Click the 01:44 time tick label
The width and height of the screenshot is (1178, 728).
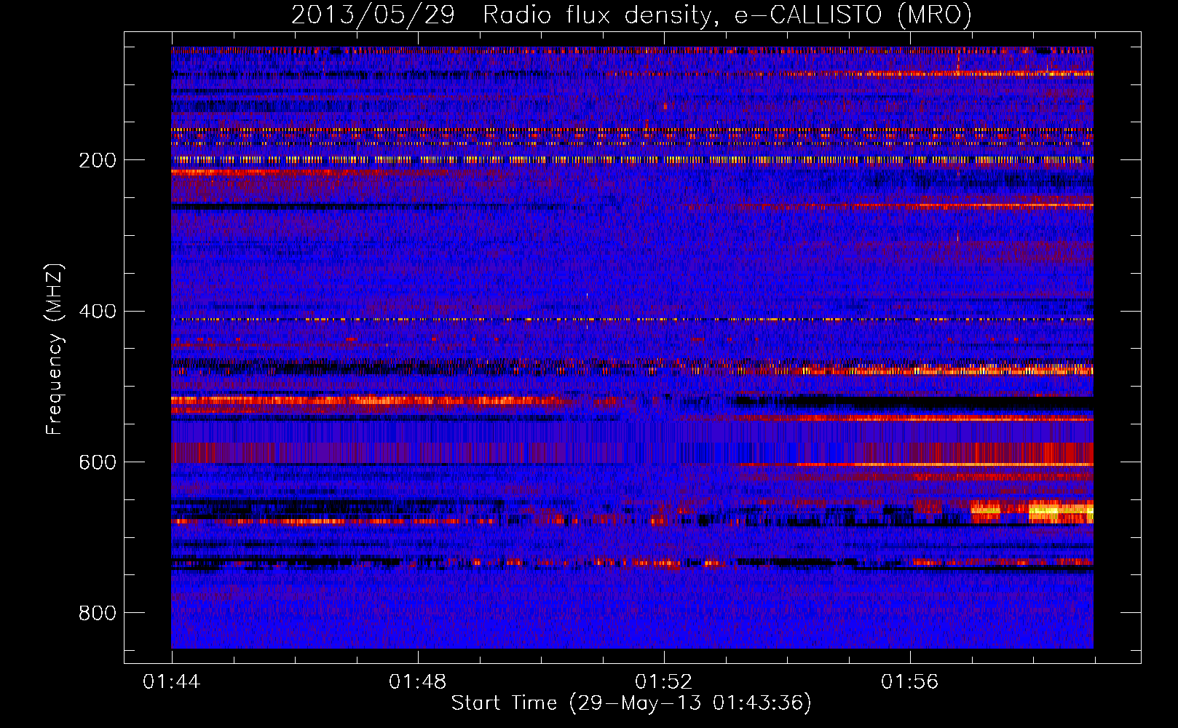click(x=172, y=682)
